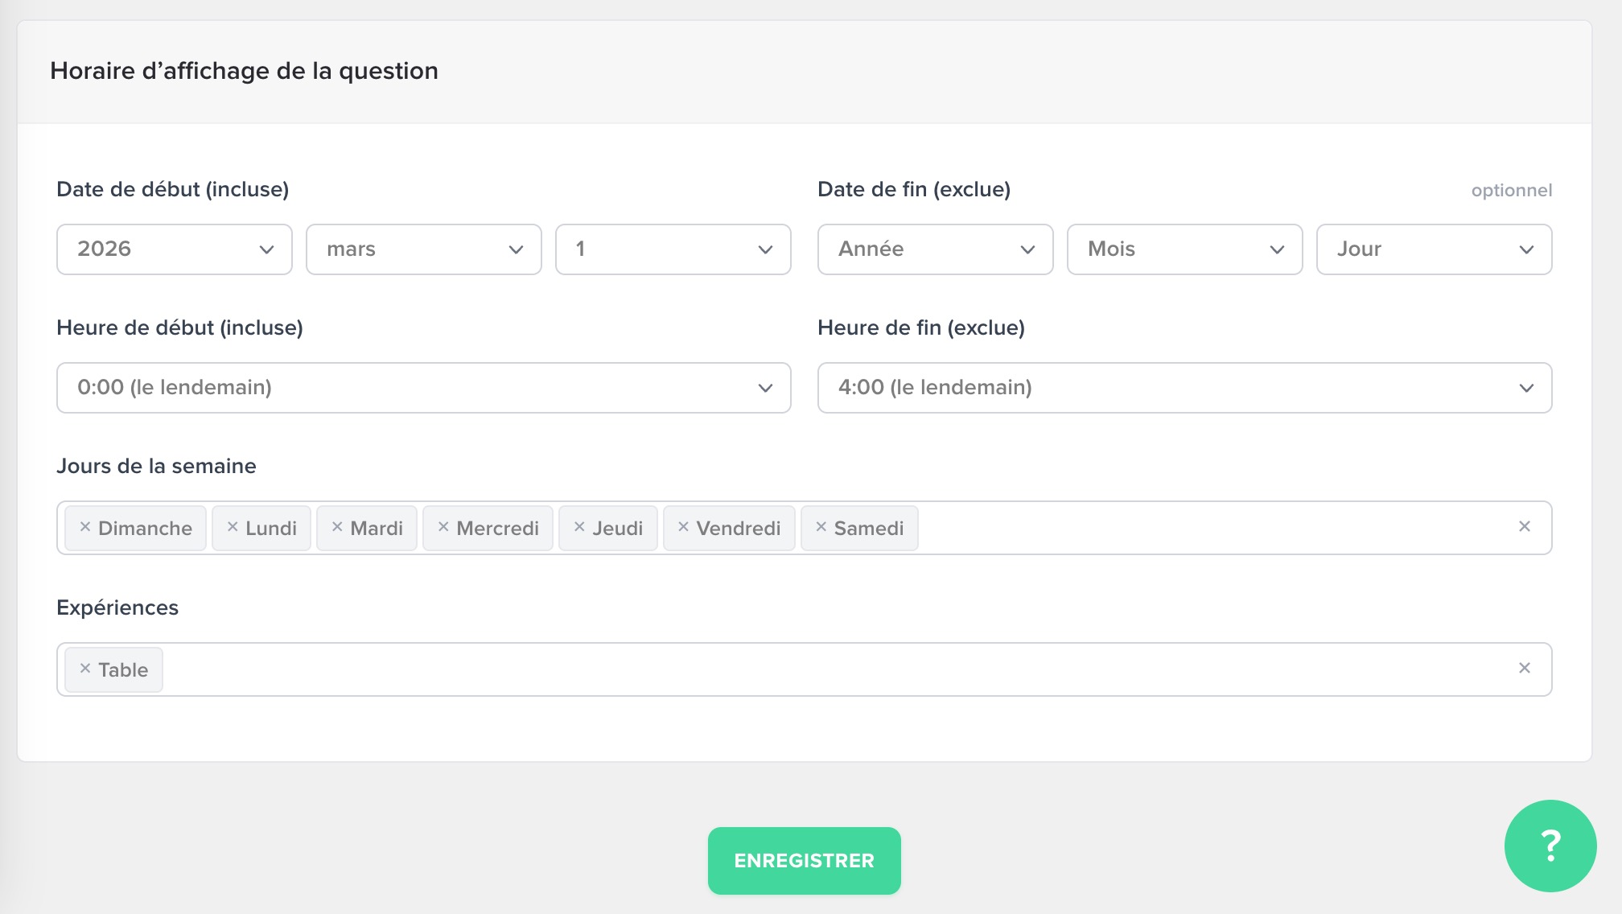Remove the Mardi day tag
This screenshot has height=914, width=1622.
coord(337,527)
